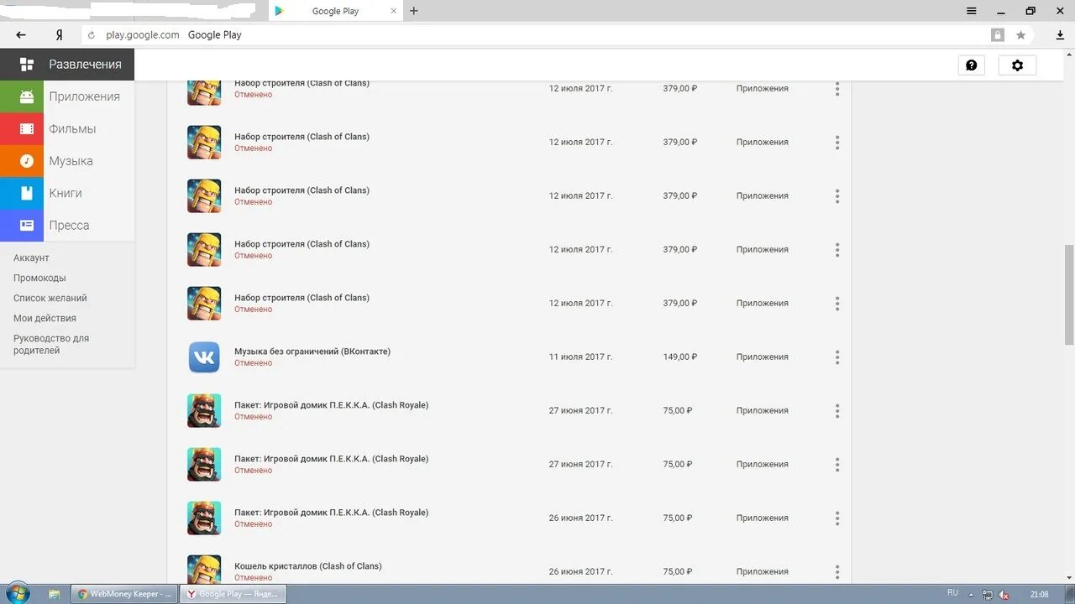Click the date '11 июля 2017 г.'
The width and height of the screenshot is (1075, 604).
pyautogui.click(x=581, y=357)
